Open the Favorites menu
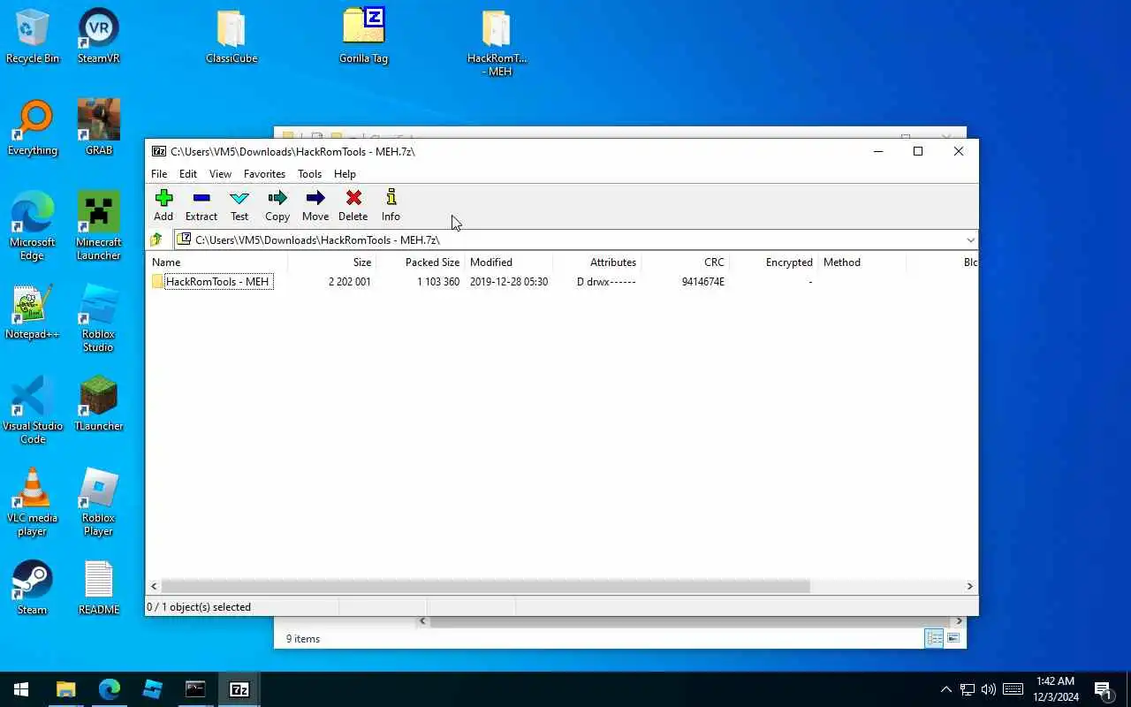Image resolution: width=1131 pixels, height=707 pixels. [x=264, y=174]
